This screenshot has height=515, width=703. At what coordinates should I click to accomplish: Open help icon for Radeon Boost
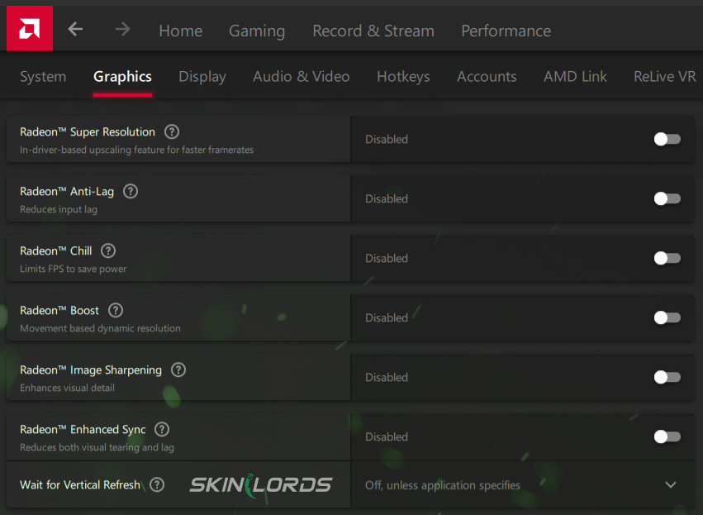(x=116, y=311)
